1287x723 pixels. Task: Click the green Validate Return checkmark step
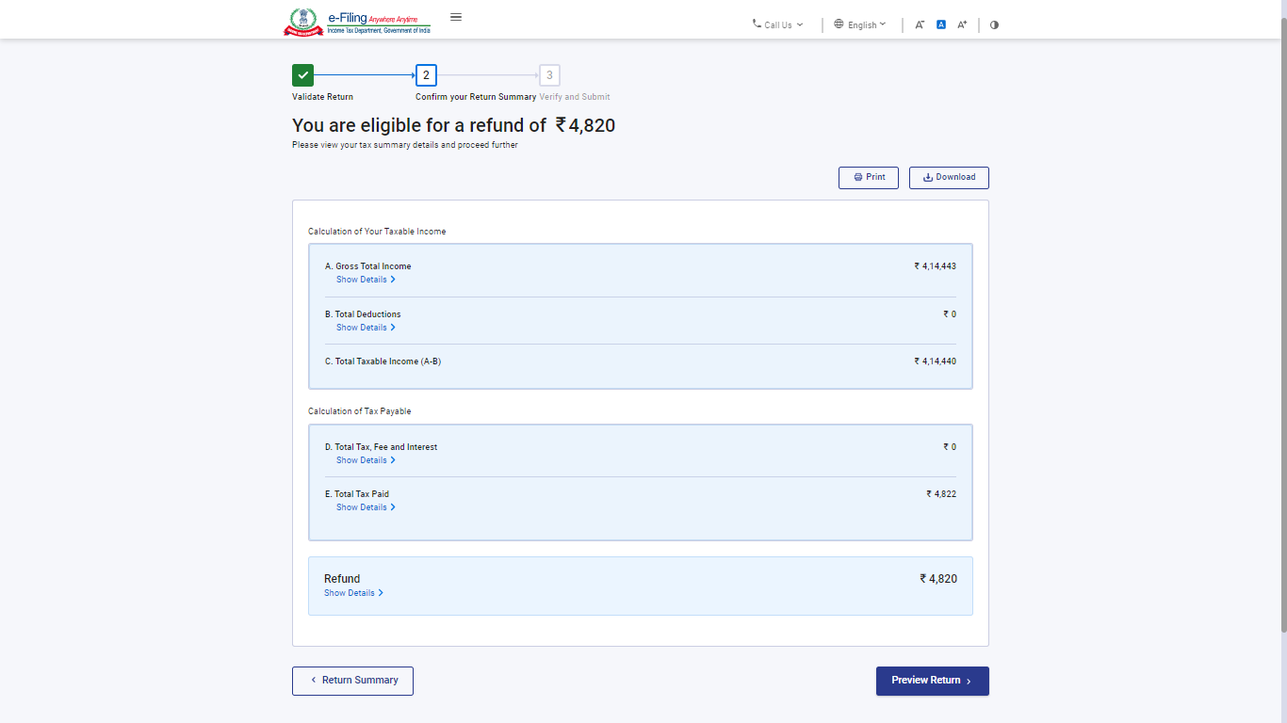[302, 75]
